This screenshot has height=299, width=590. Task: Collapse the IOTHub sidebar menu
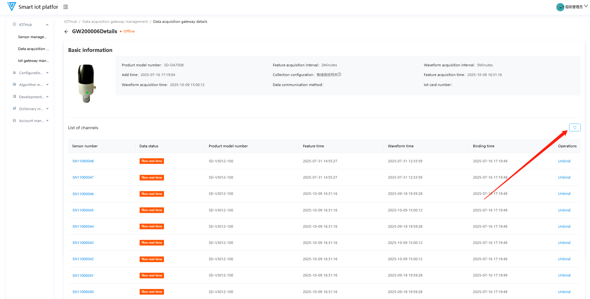tap(47, 25)
